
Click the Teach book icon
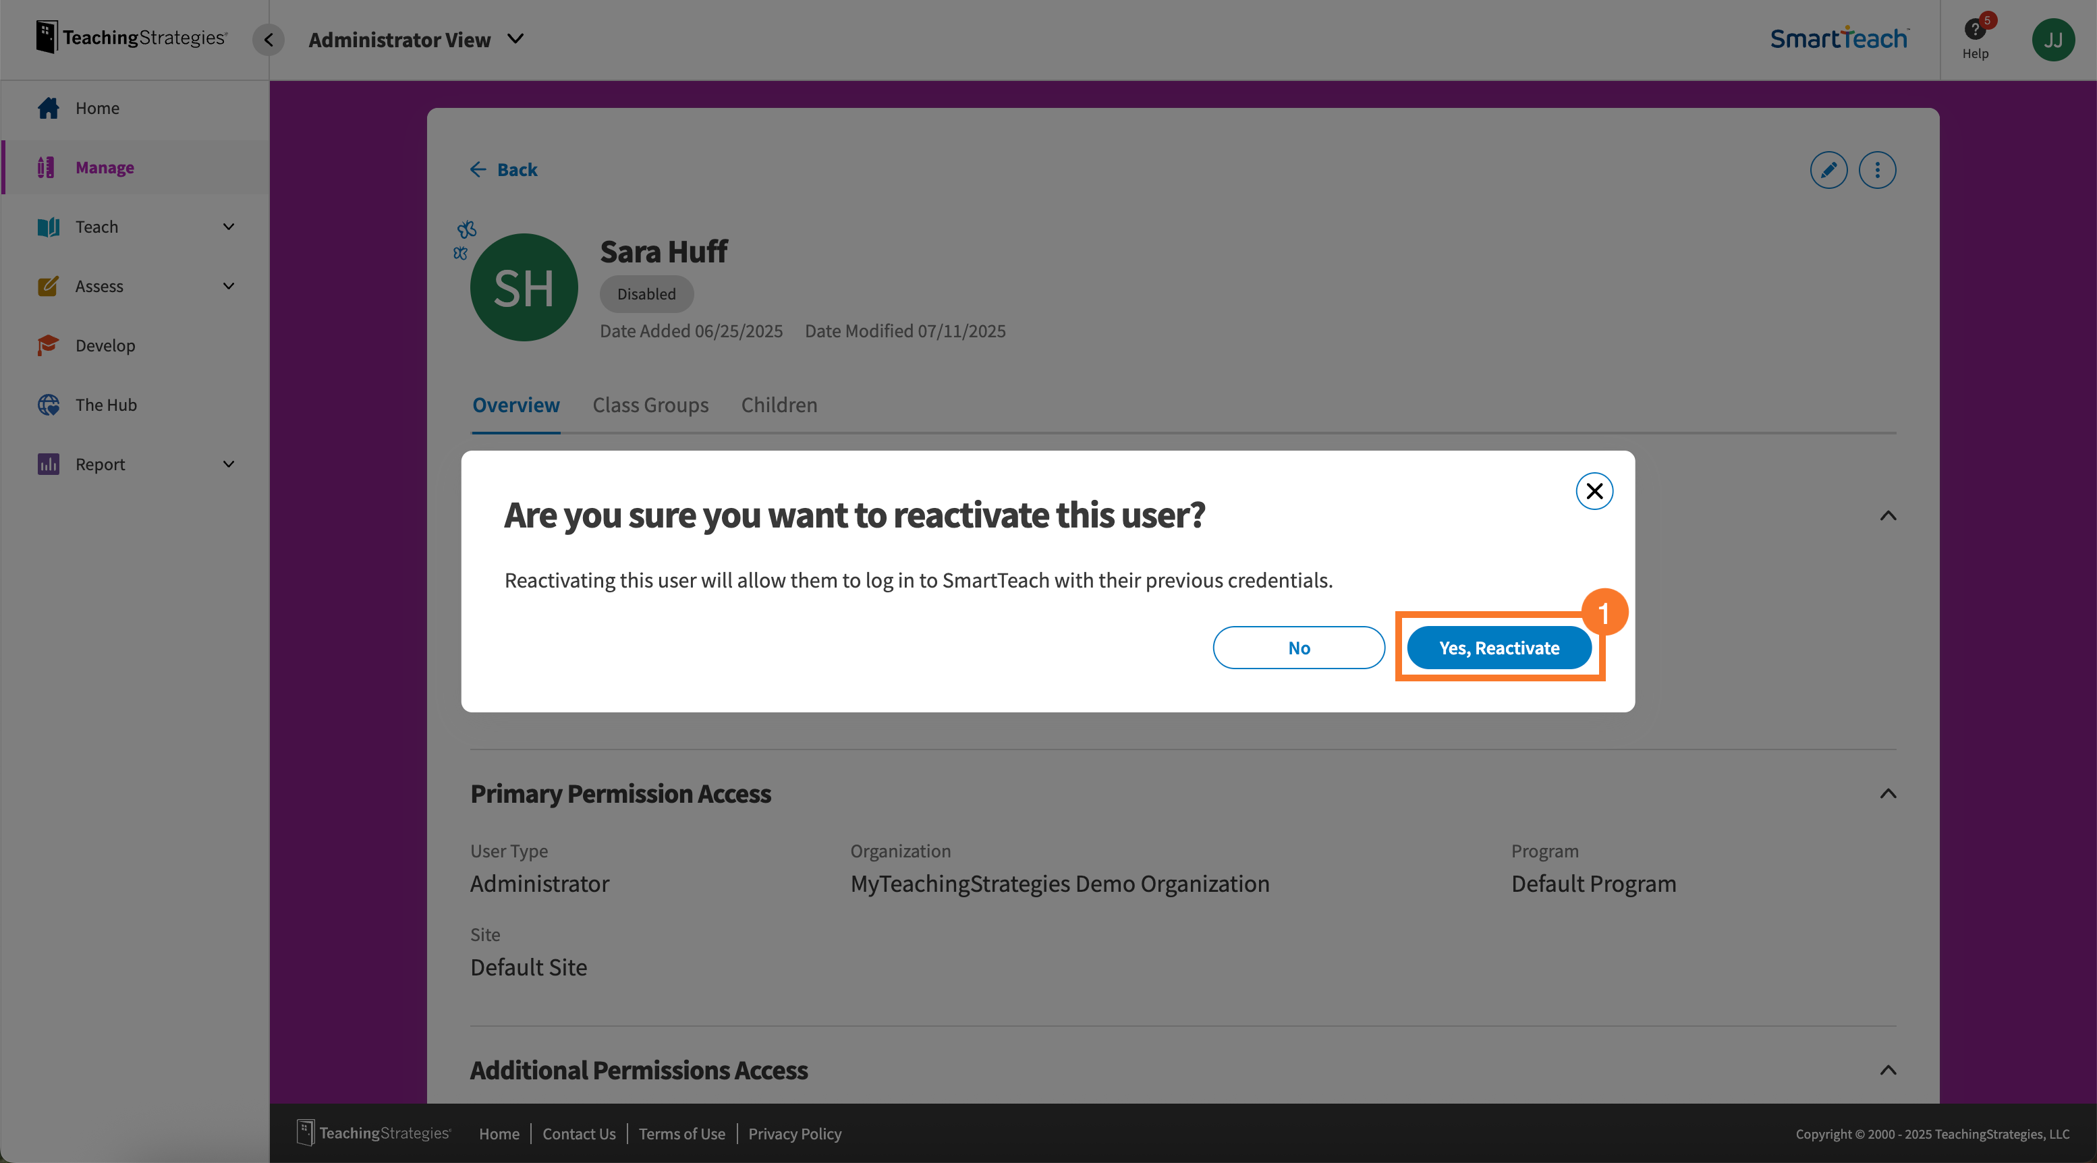(x=48, y=227)
